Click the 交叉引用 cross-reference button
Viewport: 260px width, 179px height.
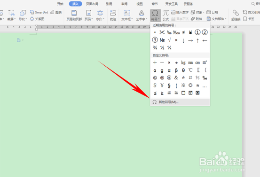click(x=251, y=12)
